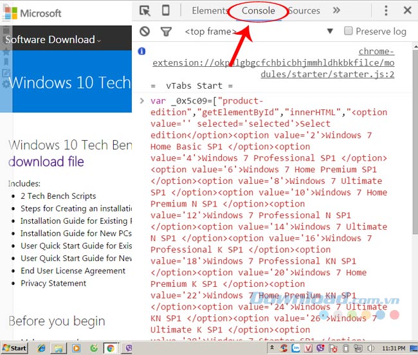Click 'End User License Agreement' item
Viewport: 418px width, 355px height.
[73, 271]
